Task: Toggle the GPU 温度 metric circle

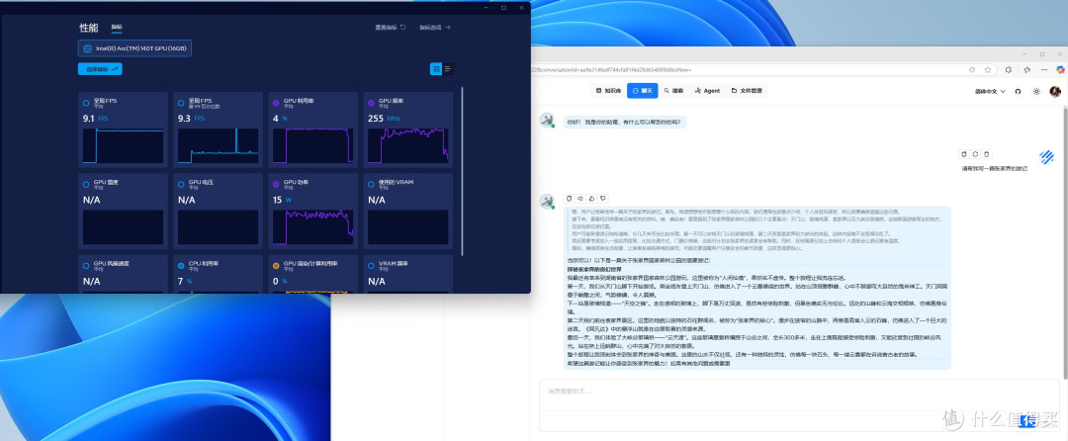Action: (86, 185)
